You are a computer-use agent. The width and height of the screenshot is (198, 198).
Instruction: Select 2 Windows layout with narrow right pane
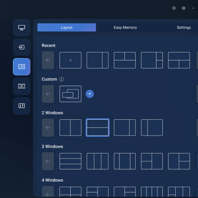(125, 128)
